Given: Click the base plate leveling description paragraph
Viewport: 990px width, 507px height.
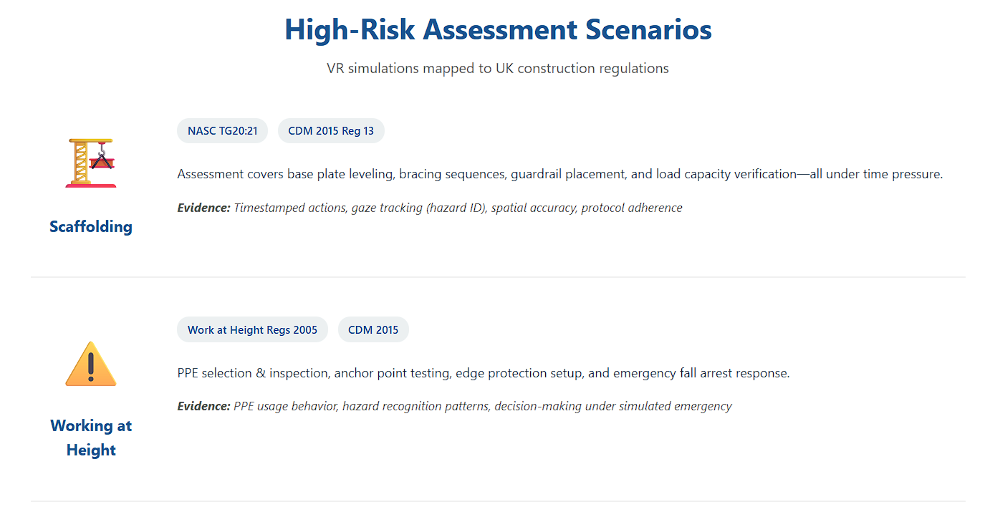Looking at the screenshot, I should pos(559,174).
